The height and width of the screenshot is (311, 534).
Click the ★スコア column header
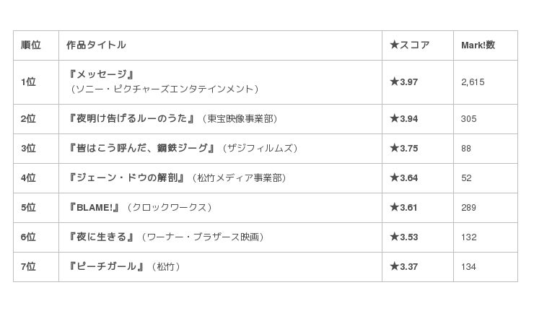click(409, 45)
